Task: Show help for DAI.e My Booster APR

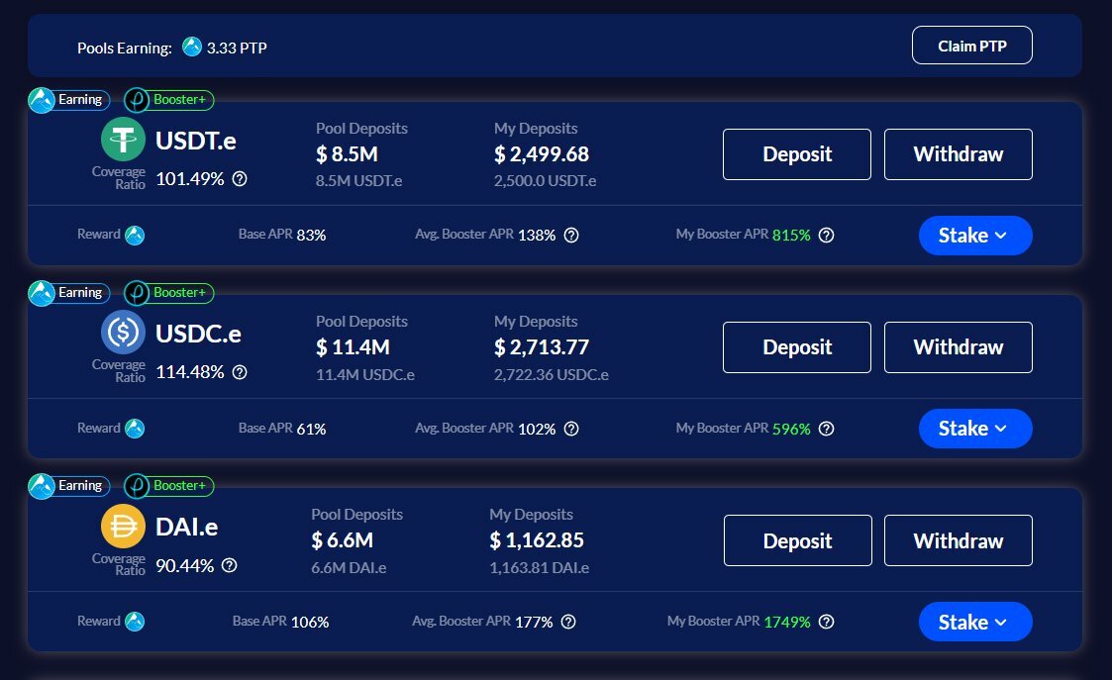Action: pos(826,622)
